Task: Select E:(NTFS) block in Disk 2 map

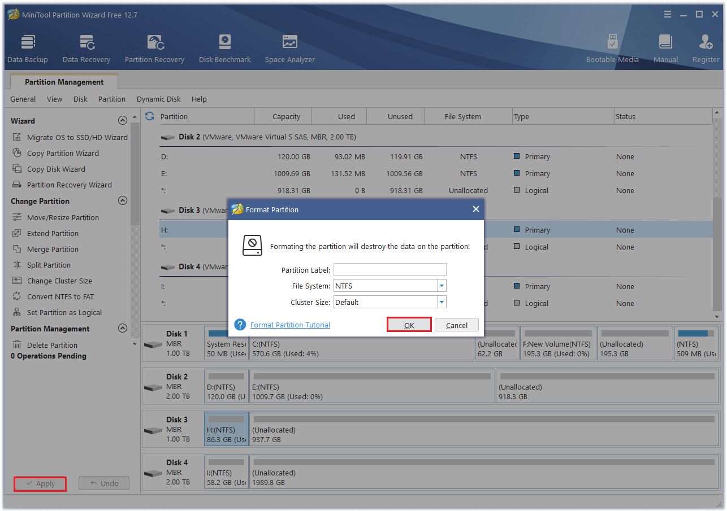Action: 372,386
